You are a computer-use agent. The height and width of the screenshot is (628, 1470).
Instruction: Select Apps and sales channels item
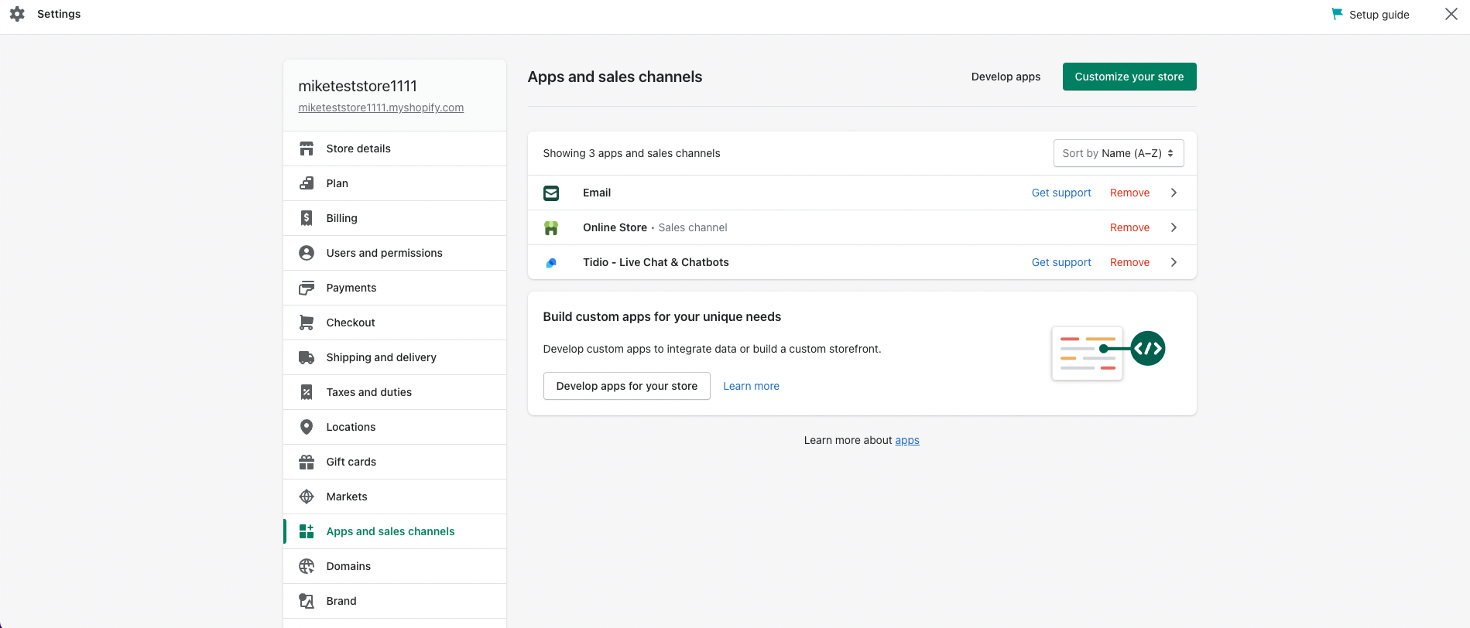[395, 531]
